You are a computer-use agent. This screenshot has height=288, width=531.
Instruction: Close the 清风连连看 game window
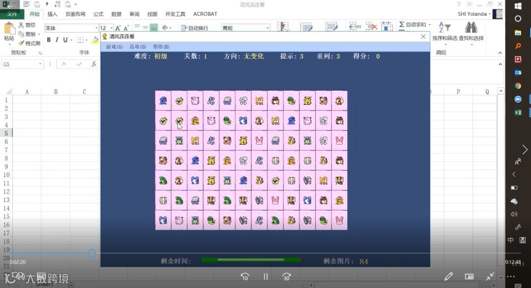[423, 36]
